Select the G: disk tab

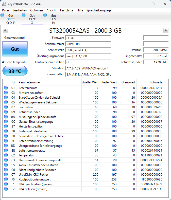point(32,19)
